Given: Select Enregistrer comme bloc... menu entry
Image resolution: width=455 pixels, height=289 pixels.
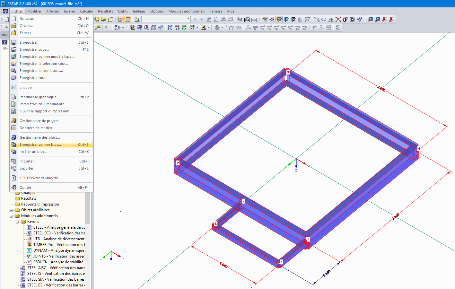Looking at the screenshot, I should coord(51,144).
